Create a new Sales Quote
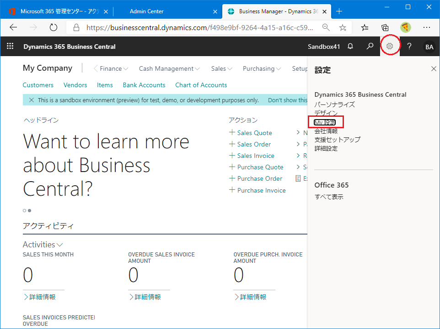440x329 pixels. click(x=251, y=133)
